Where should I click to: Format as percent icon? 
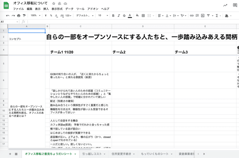coord(51,16)
